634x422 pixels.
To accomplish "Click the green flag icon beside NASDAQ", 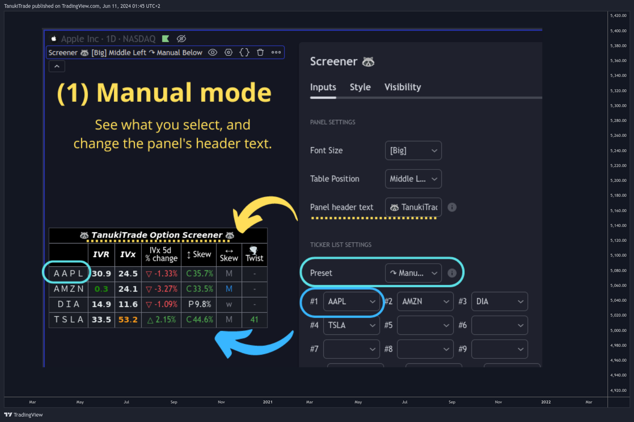I will [165, 39].
